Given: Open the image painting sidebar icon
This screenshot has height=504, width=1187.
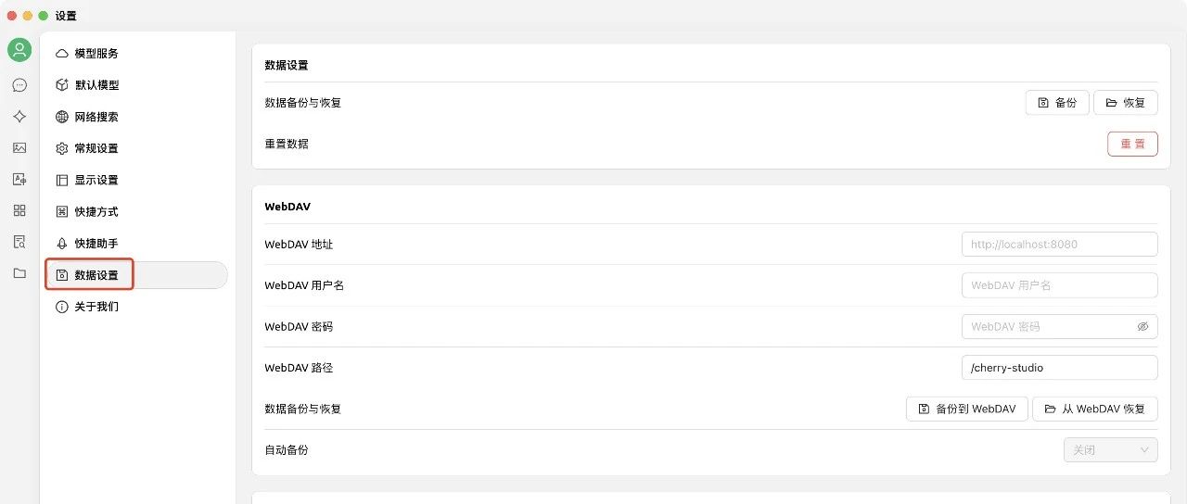Looking at the screenshot, I should 19,148.
